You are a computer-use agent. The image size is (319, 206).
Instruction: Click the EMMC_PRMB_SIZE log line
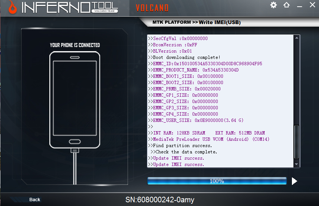point(184,89)
